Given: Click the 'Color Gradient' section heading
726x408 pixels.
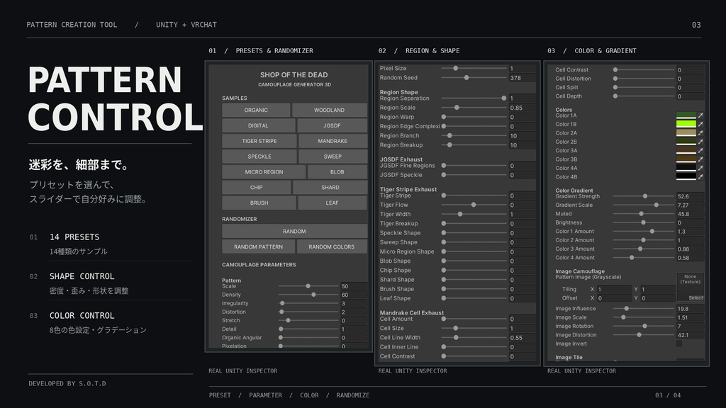Looking at the screenshot, I should click(574, 190).
